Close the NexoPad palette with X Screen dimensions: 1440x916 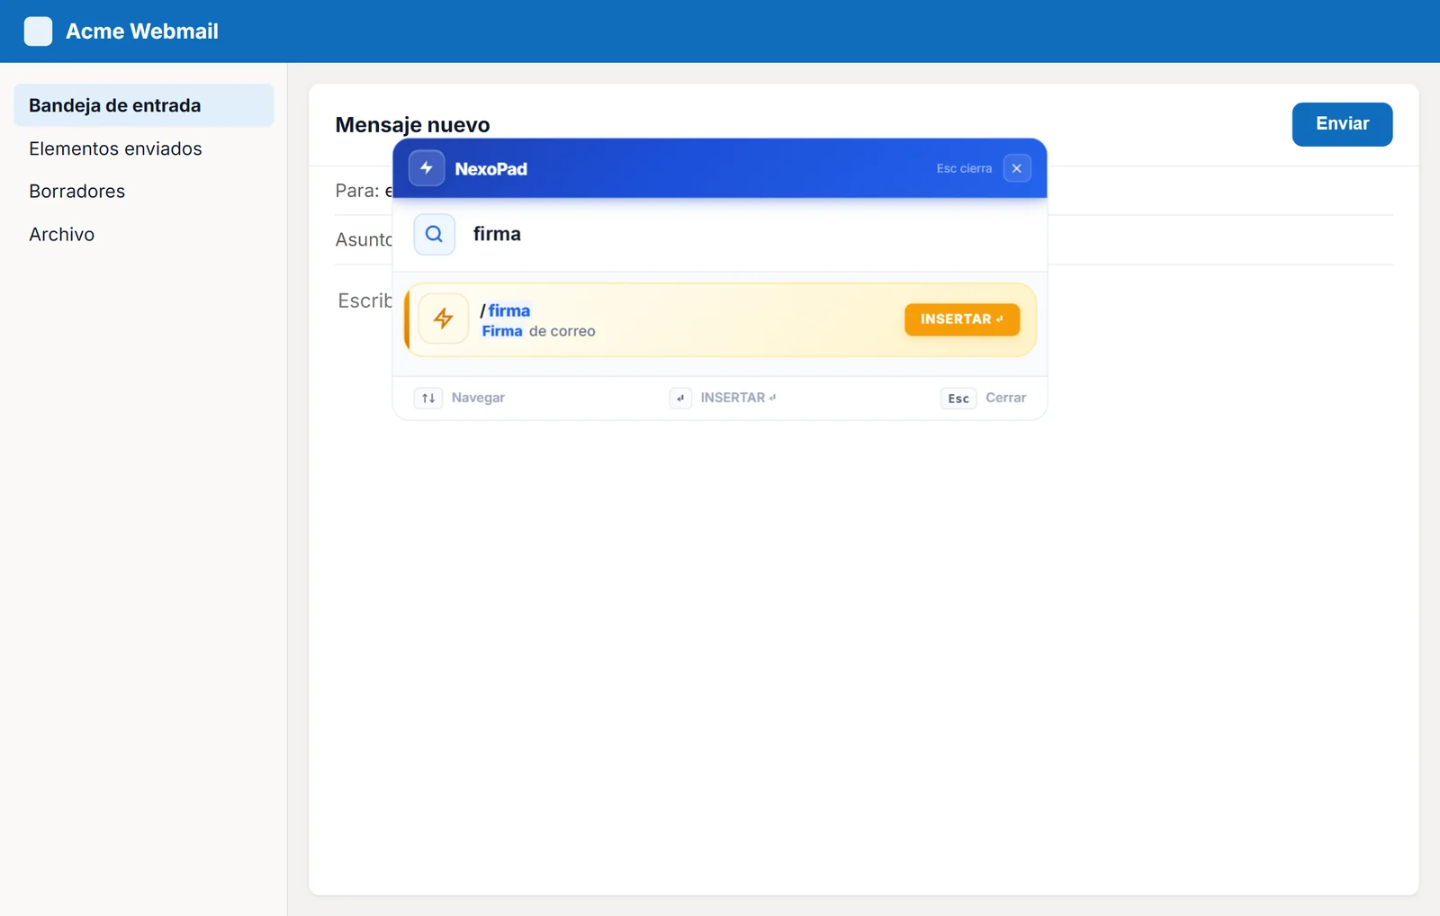[x=1017, y=168]
